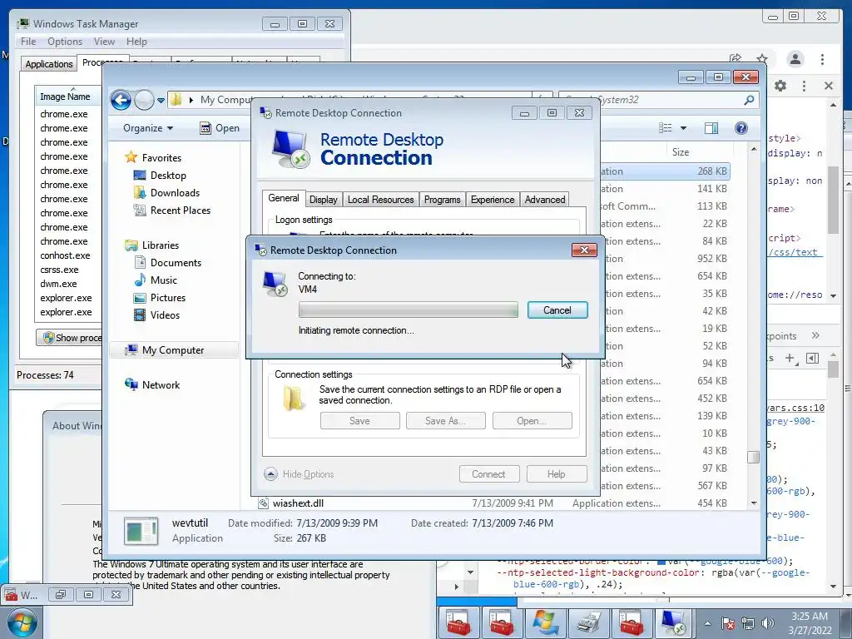Select csrss.exe in the process list
Screen dimensions: 852x639
pyautogui.click(x=59, y=270)
